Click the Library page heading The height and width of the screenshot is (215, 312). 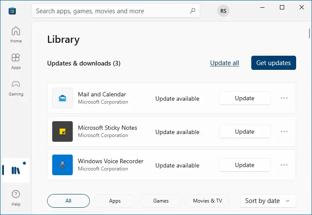click(x=63, y=39)
